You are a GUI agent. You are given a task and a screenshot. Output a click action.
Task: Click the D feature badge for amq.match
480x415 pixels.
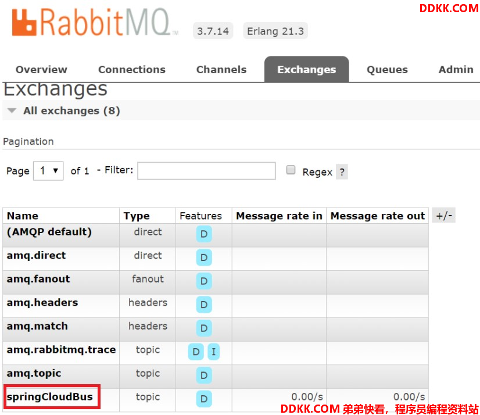pos(204,328)
